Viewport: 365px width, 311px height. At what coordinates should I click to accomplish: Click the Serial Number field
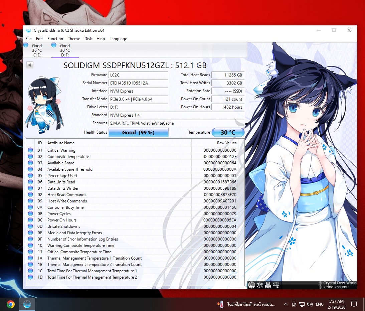click(x=138, y=83)
